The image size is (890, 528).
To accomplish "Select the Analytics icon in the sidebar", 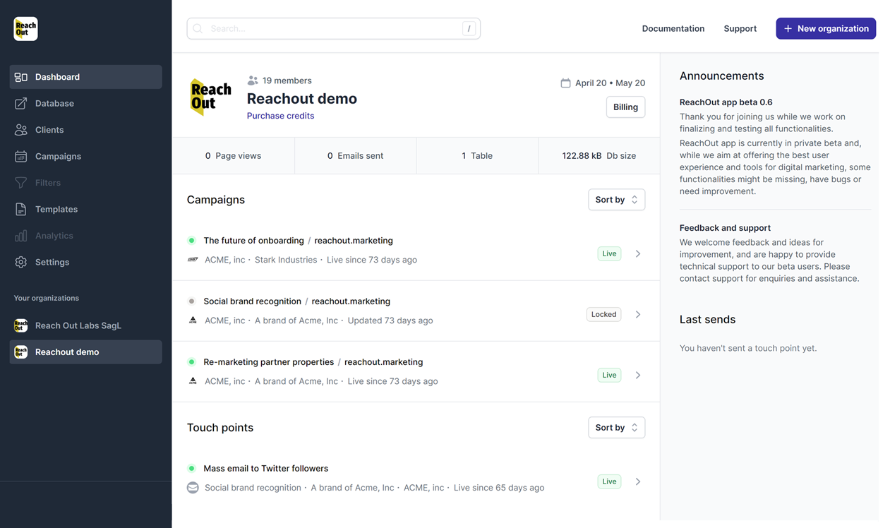I will point(19,235).
